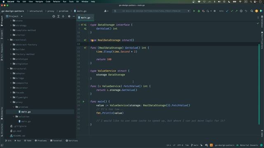Open the user/code-with-me icon dropdown in toolbar
This screenshot has height=148, width=264.
pos(106,11)
